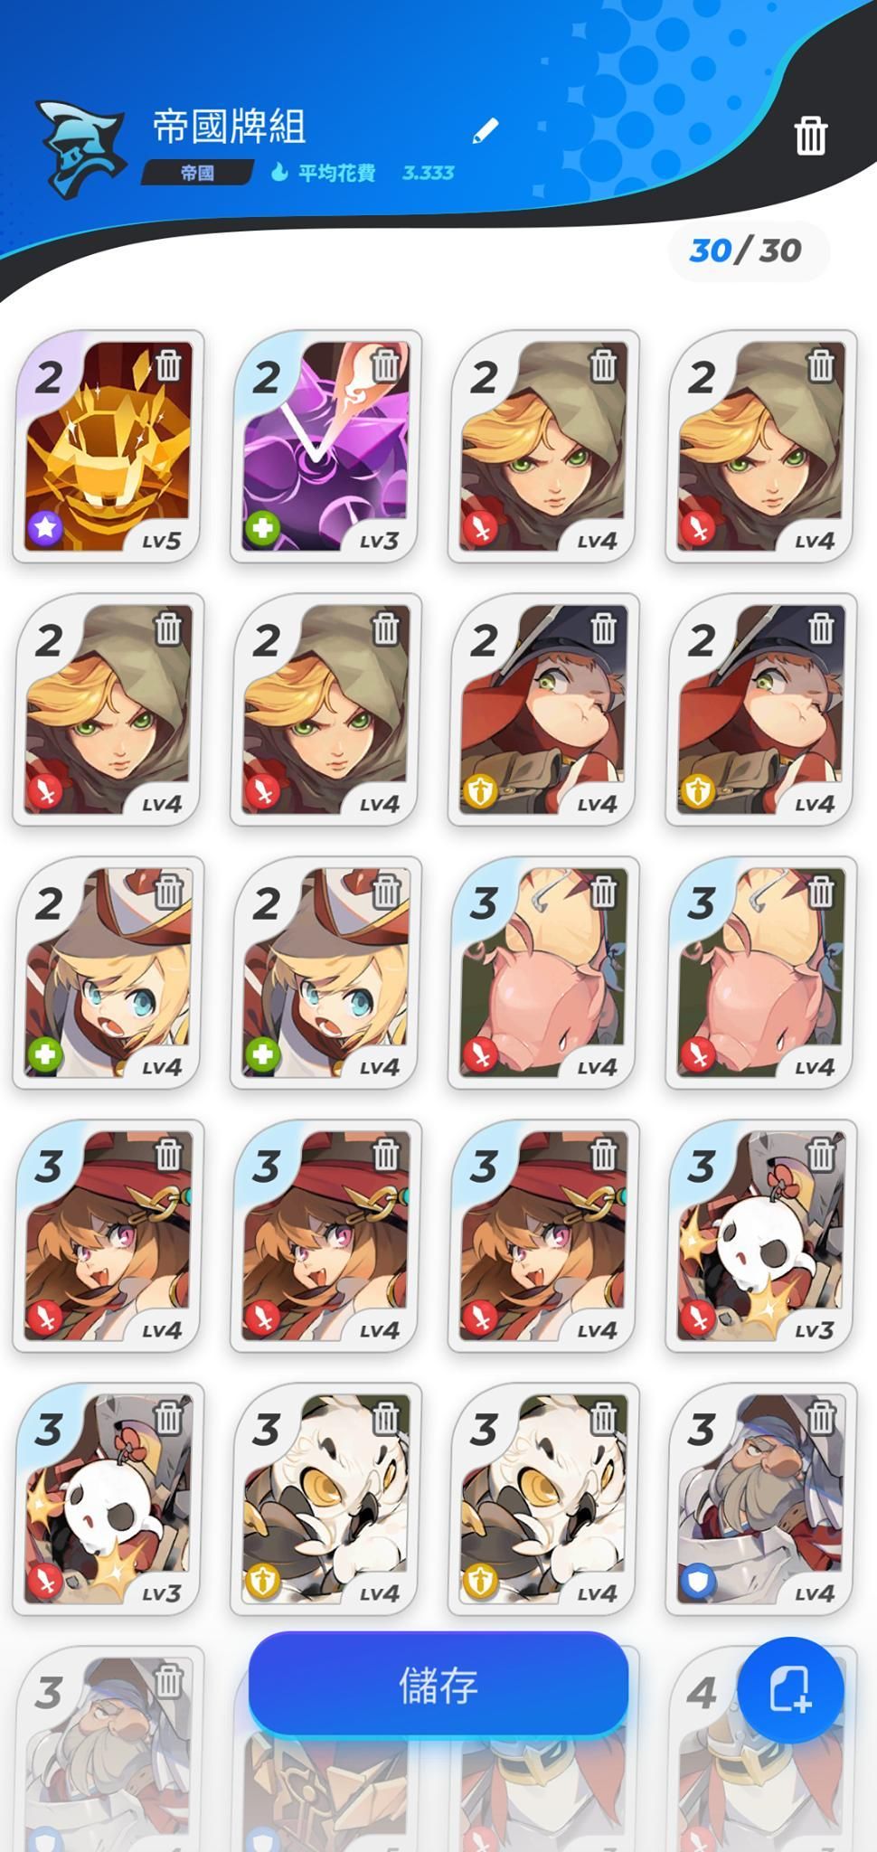Select the first white owl card
Screen dimensions: 877x1852
point(325,1499)
